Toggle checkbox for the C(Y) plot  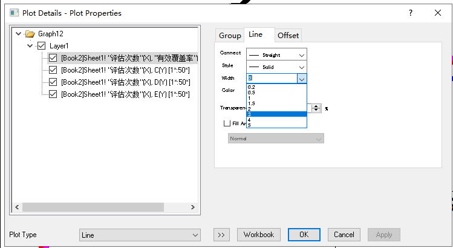[53, 70]
